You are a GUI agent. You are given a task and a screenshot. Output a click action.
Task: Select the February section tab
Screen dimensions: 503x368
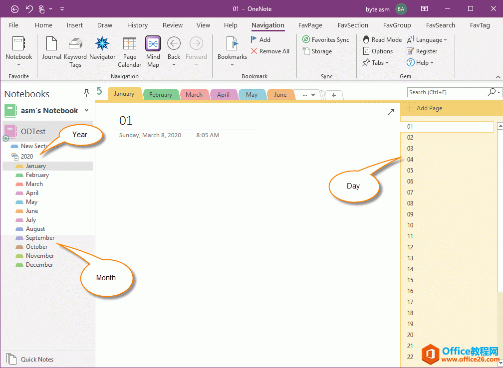(x=160, y=95)
